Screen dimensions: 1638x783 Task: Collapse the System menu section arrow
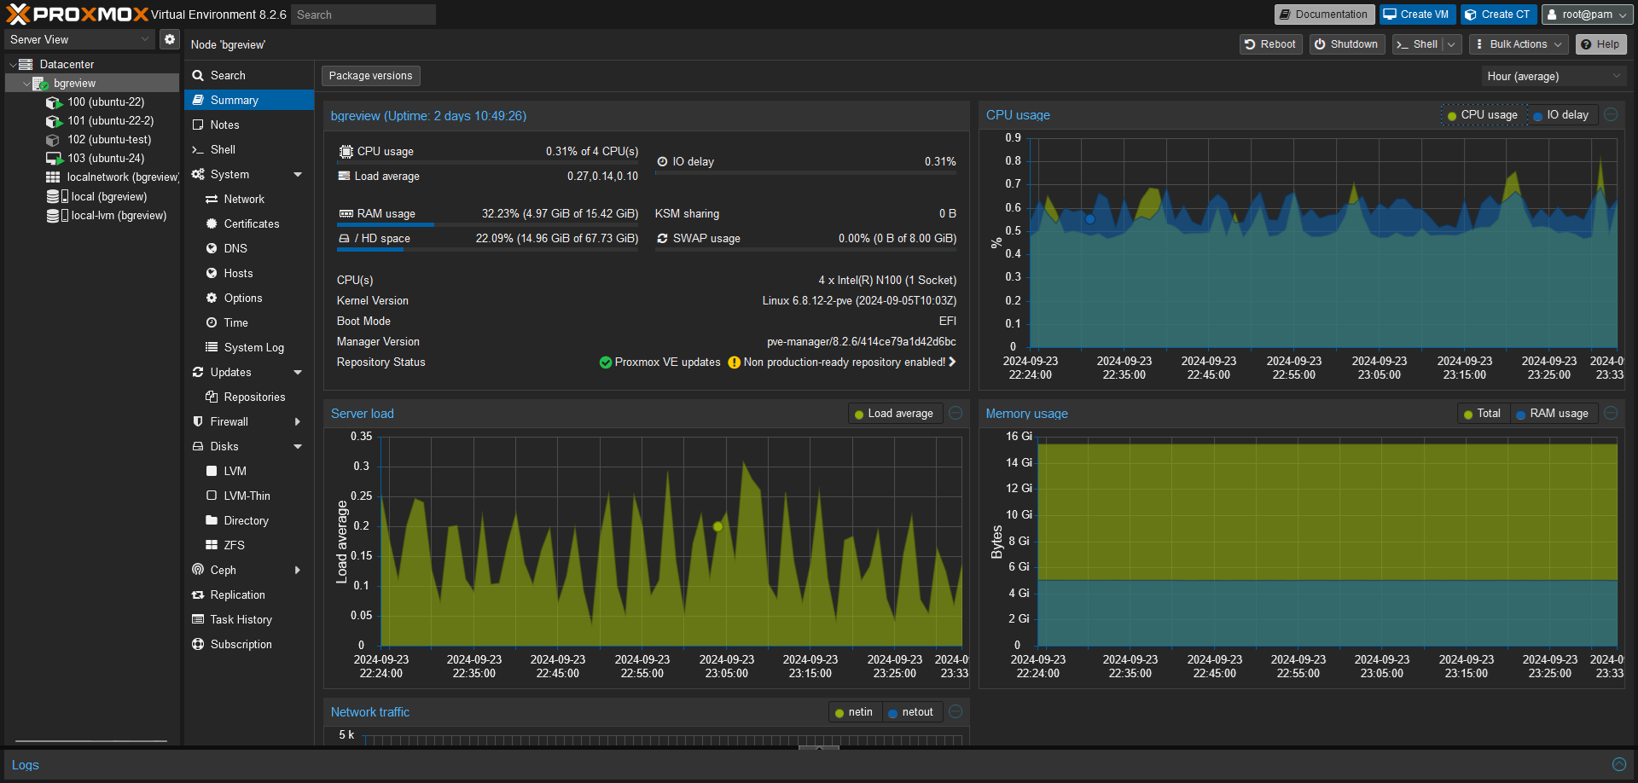[298, 175]
